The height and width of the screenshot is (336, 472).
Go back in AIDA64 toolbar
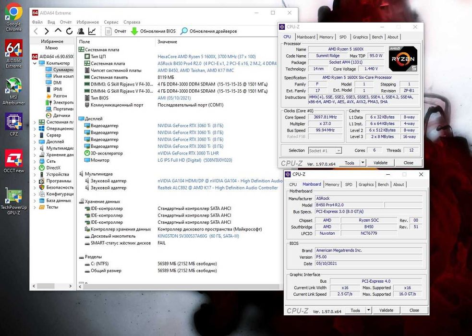point(36,31)
